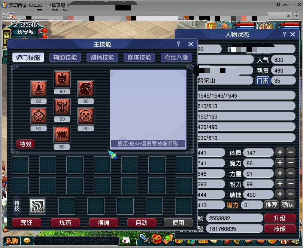The height and width of the screenshot is (248, 303).
Task: Open help in the 主技能 window
Action: pos(178,44)
